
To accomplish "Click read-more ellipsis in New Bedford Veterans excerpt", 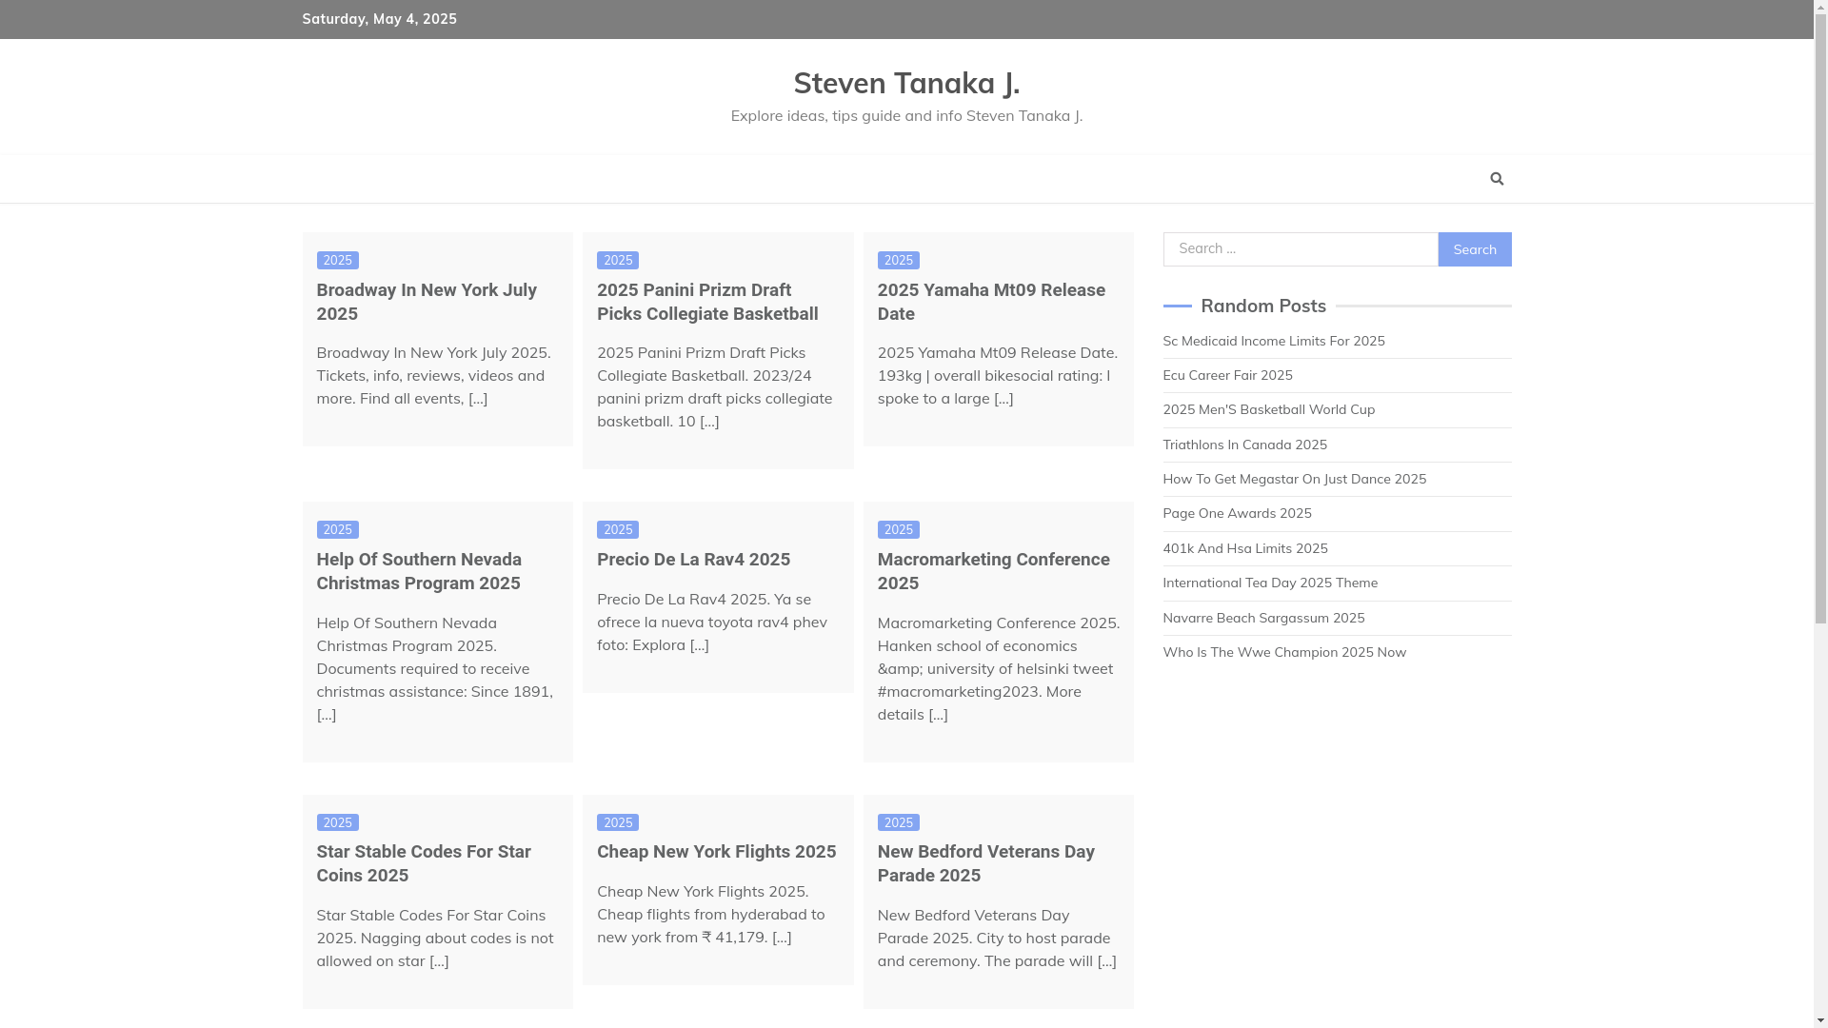I will (x=1106, y=960).
